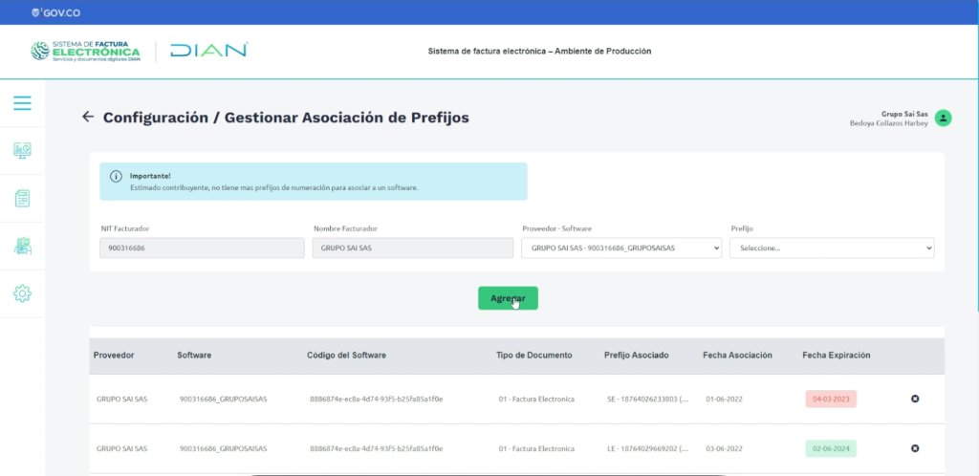Click the Importante notice message text

[273, 187]
